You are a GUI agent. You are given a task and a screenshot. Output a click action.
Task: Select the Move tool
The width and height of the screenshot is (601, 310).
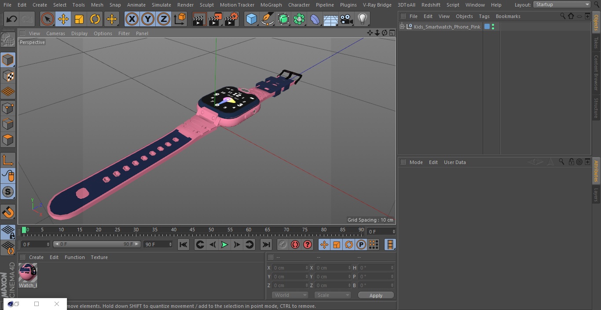coord(63,19)
